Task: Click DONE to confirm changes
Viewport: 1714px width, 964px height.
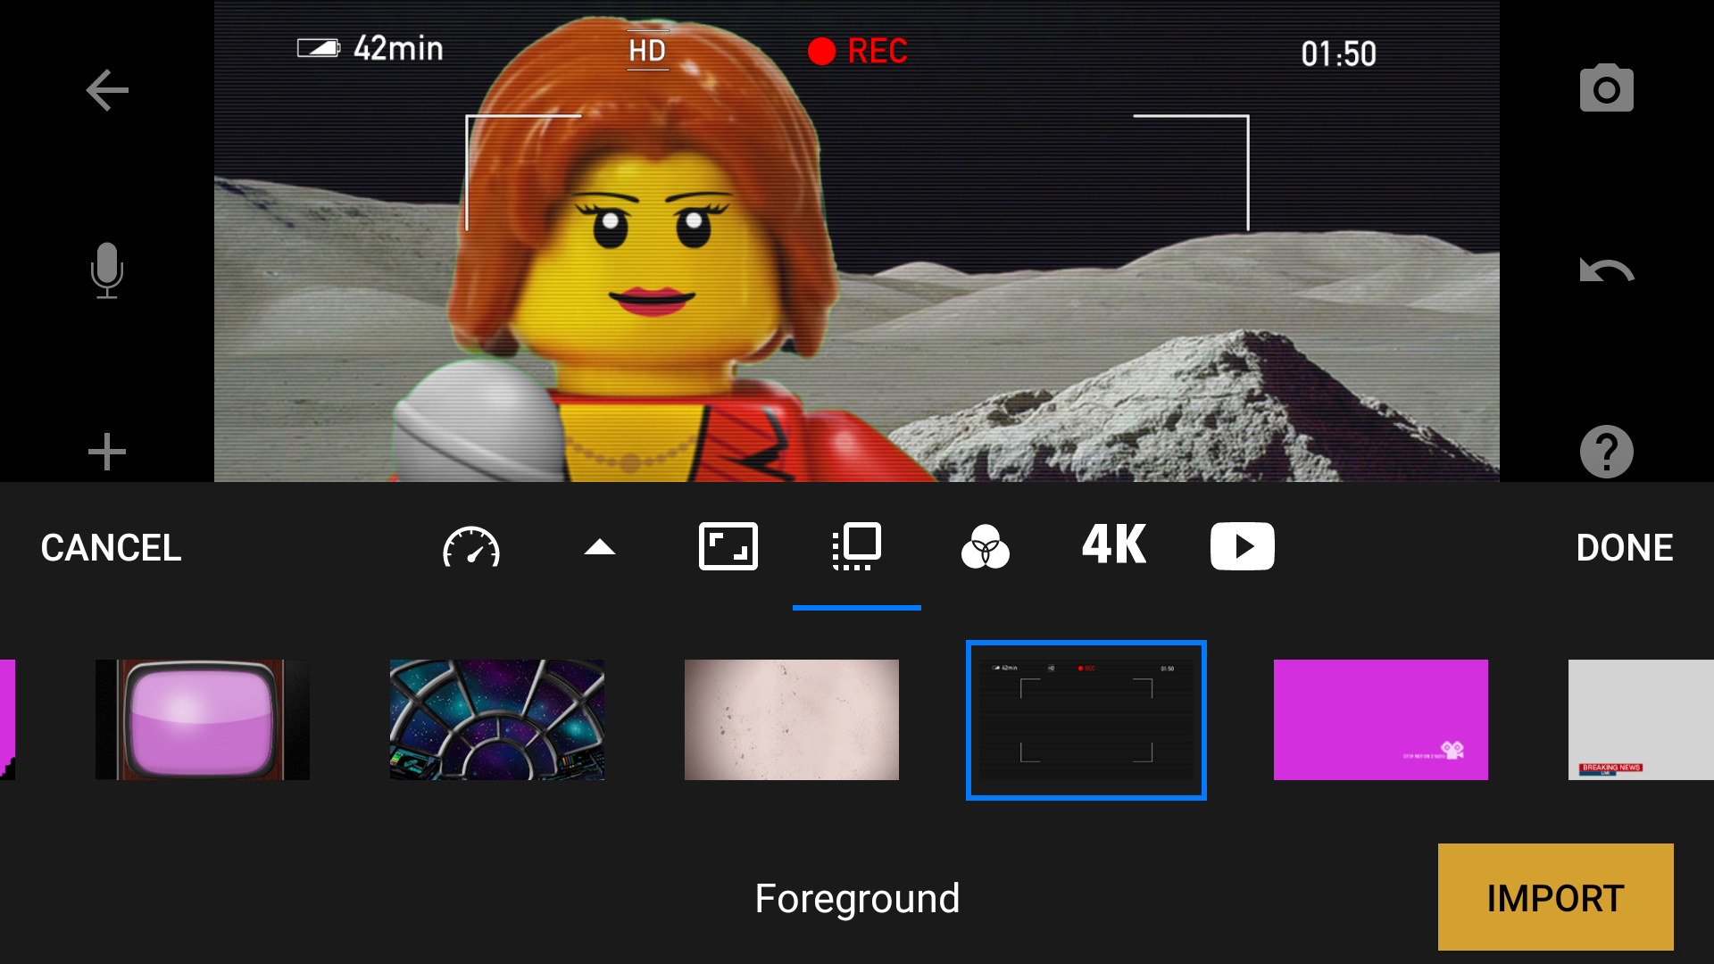Action: point(1624,546)
